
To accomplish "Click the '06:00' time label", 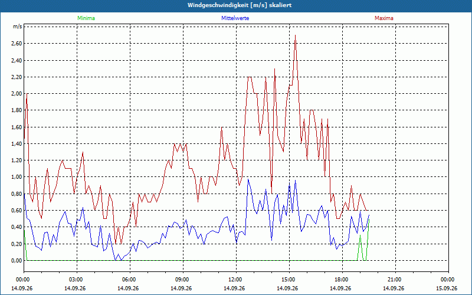I will tap(128, 280).
